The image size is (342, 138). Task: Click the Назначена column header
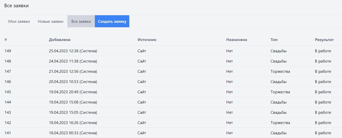coord(236,40)
